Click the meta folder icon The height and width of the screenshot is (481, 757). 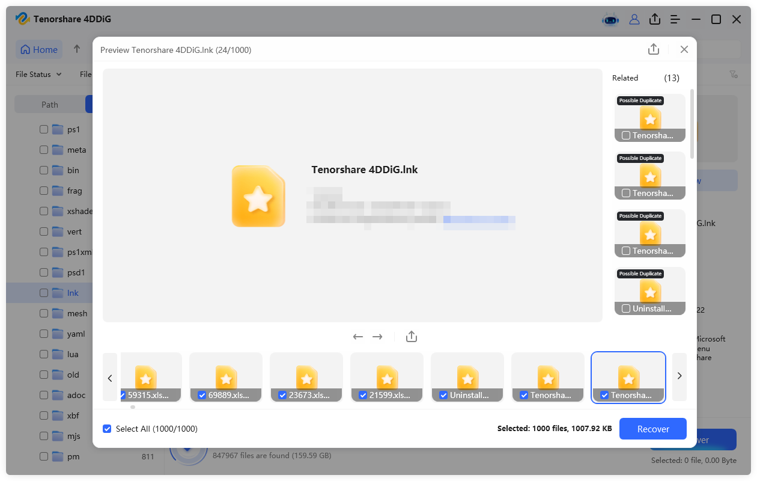pos(58,150)
